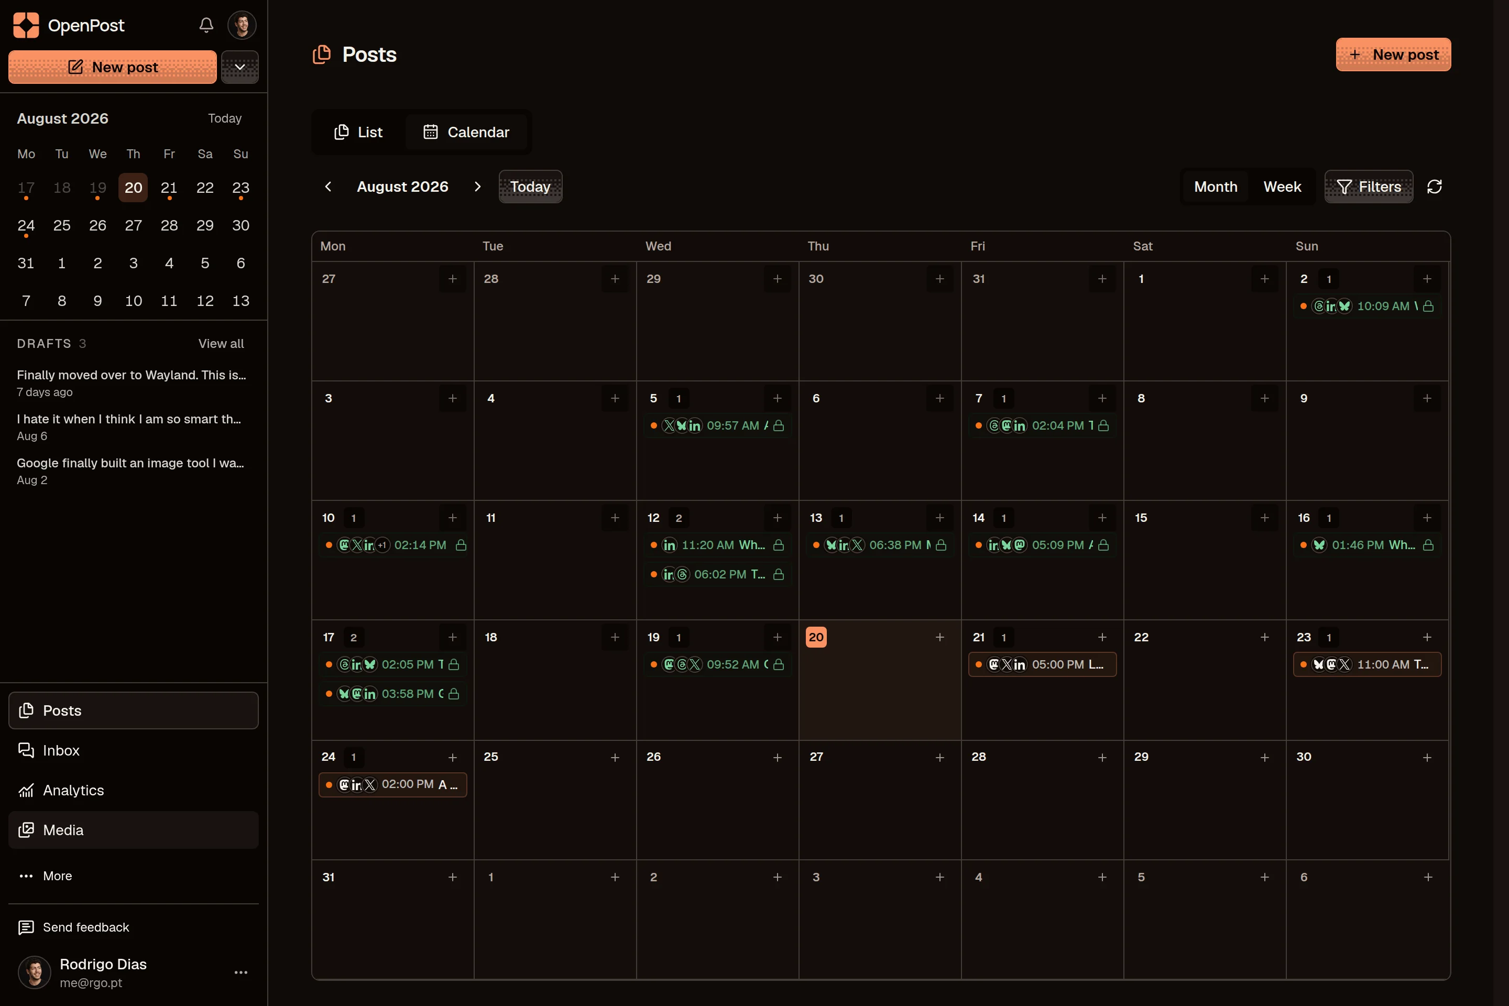
Task: Click the sidebar New post button
Action: (x=112, y=67)
